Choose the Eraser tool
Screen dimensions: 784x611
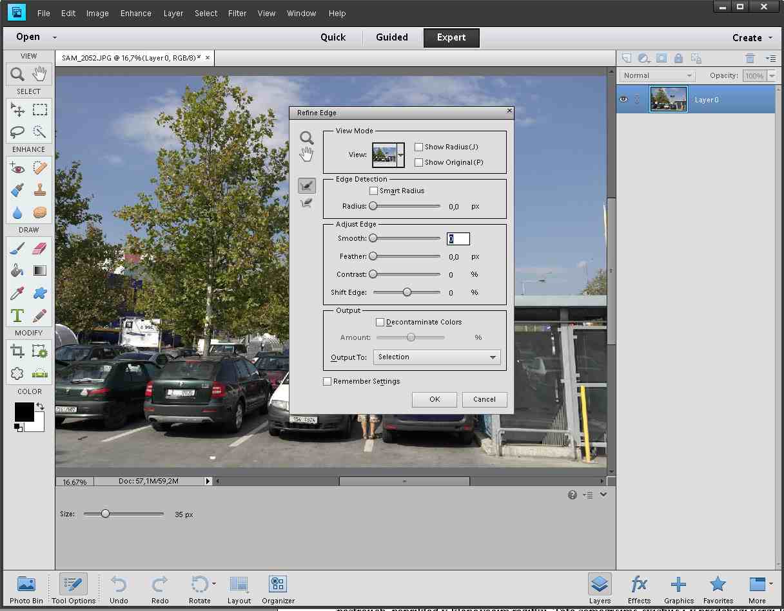[x=40, y=248]
